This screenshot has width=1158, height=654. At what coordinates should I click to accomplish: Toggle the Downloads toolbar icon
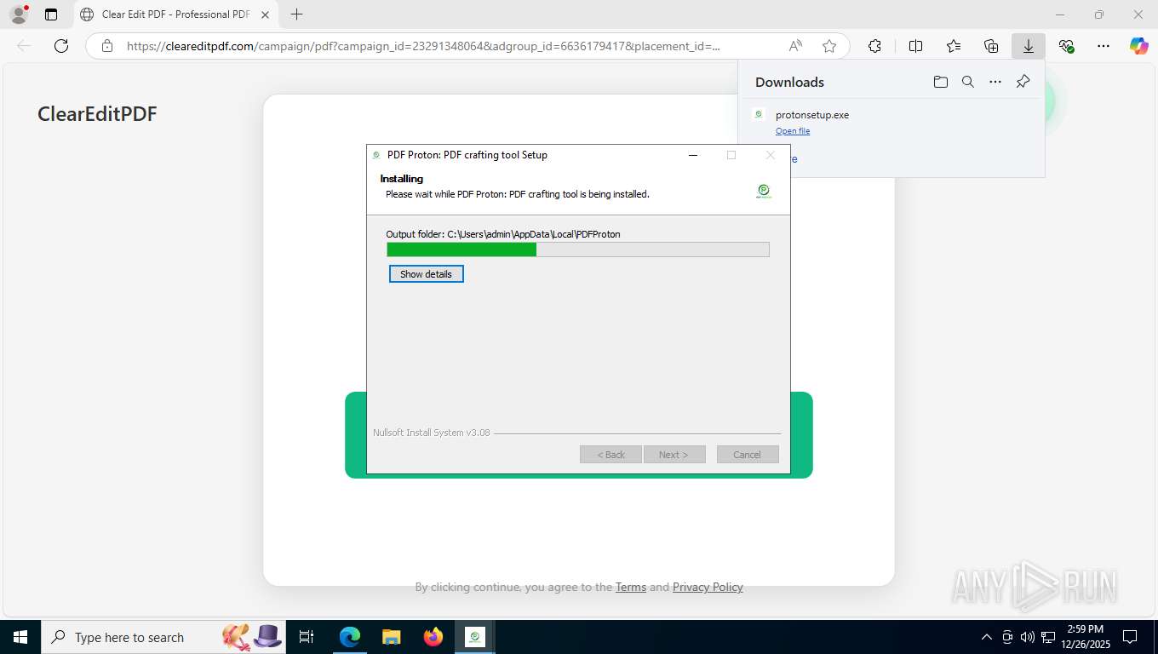tap(1028, 46)
